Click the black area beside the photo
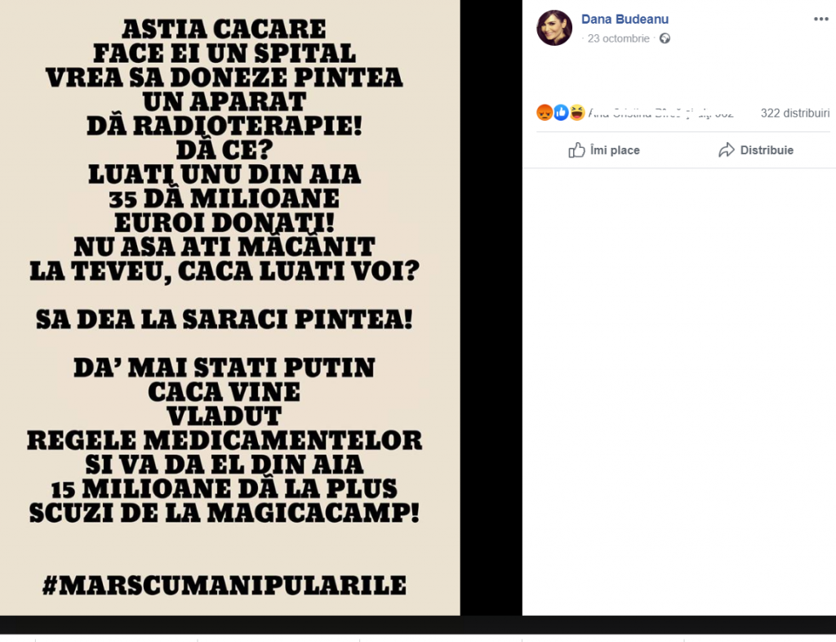 click(491, 308)
